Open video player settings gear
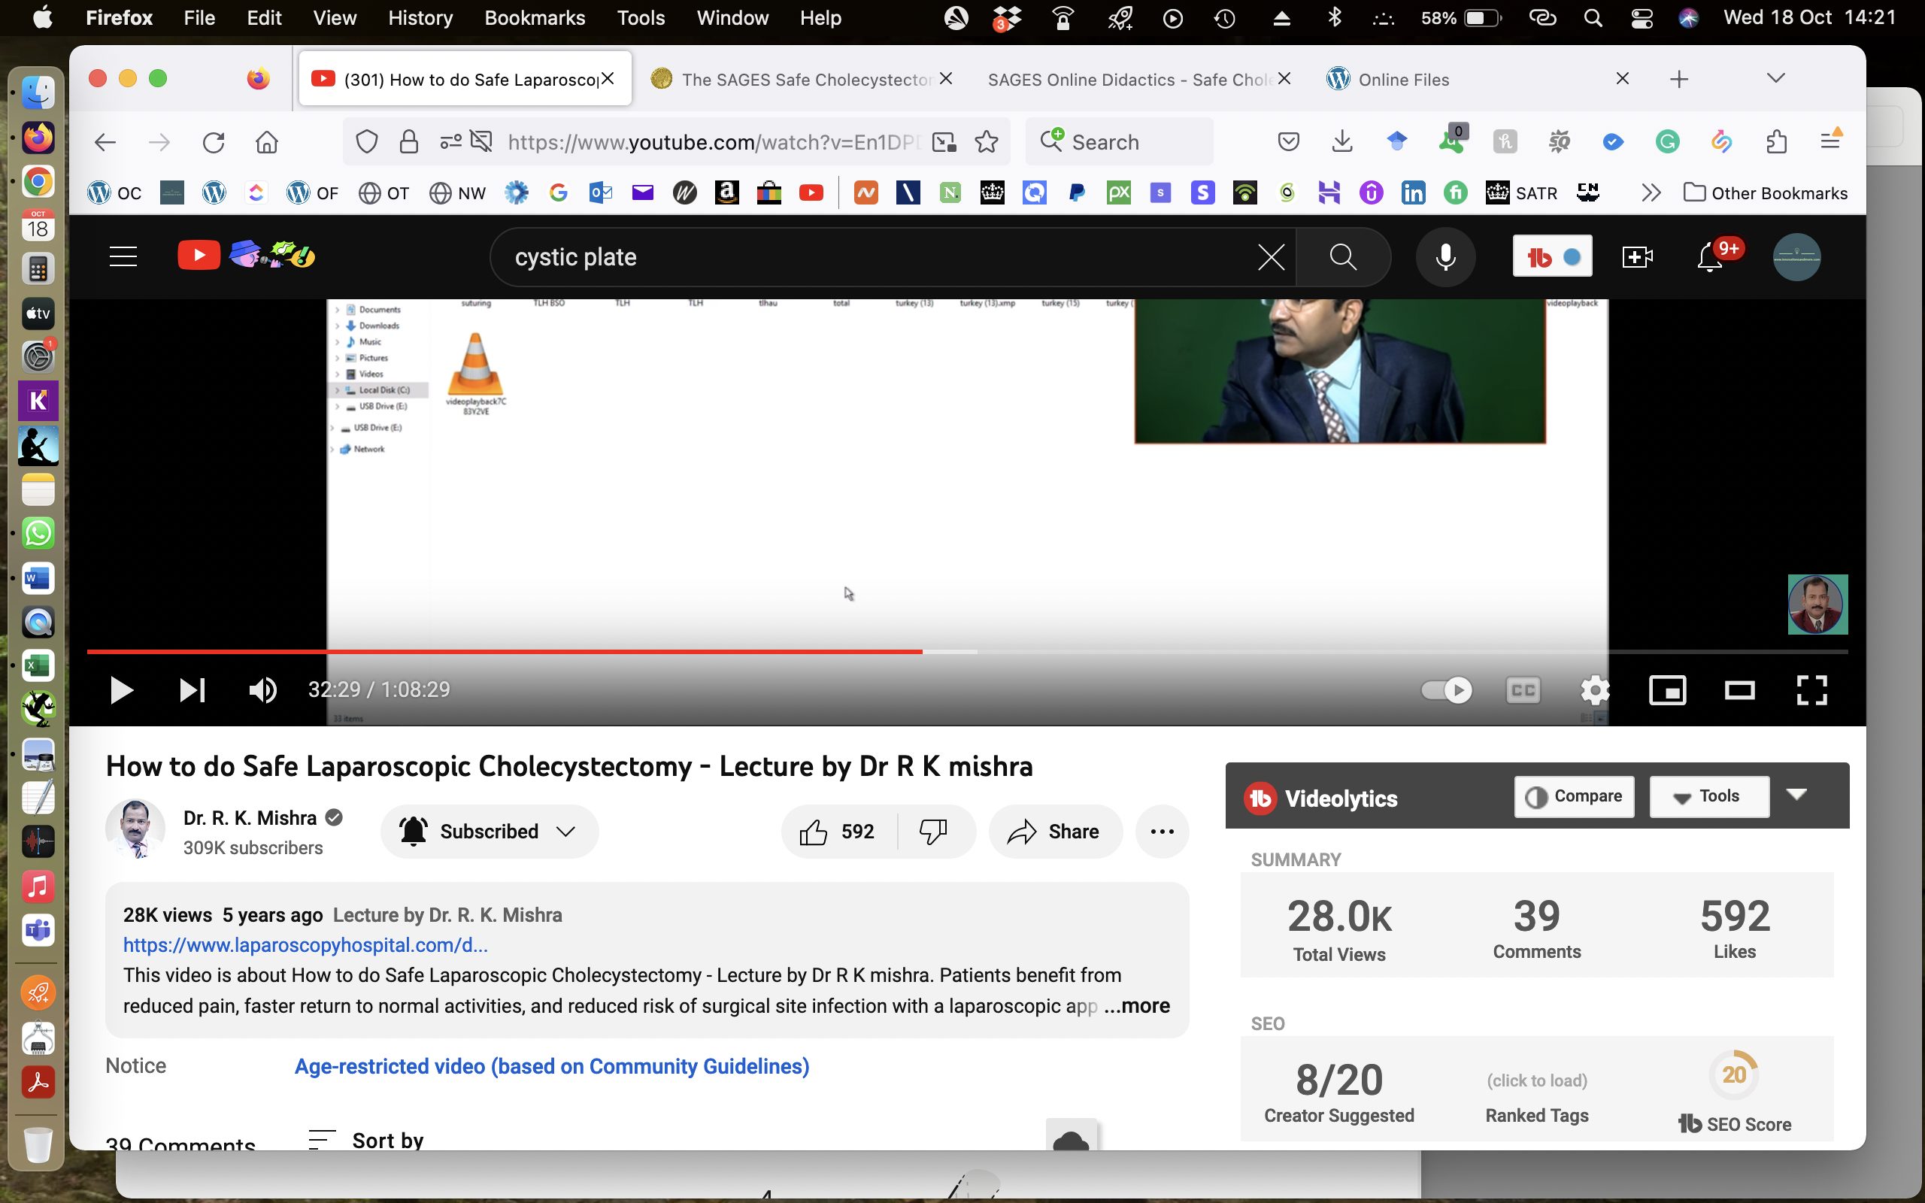The image size is (1925, 1203). 1595,689
